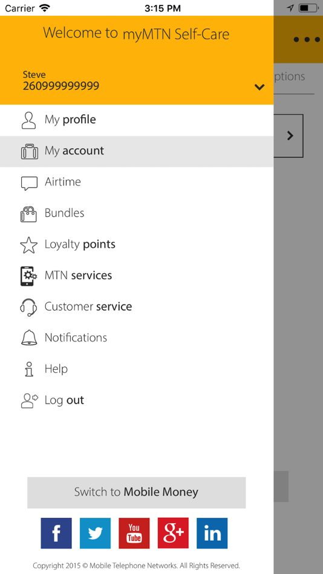Click the bell icon for Notifications
323x574 pixels.
29,338
